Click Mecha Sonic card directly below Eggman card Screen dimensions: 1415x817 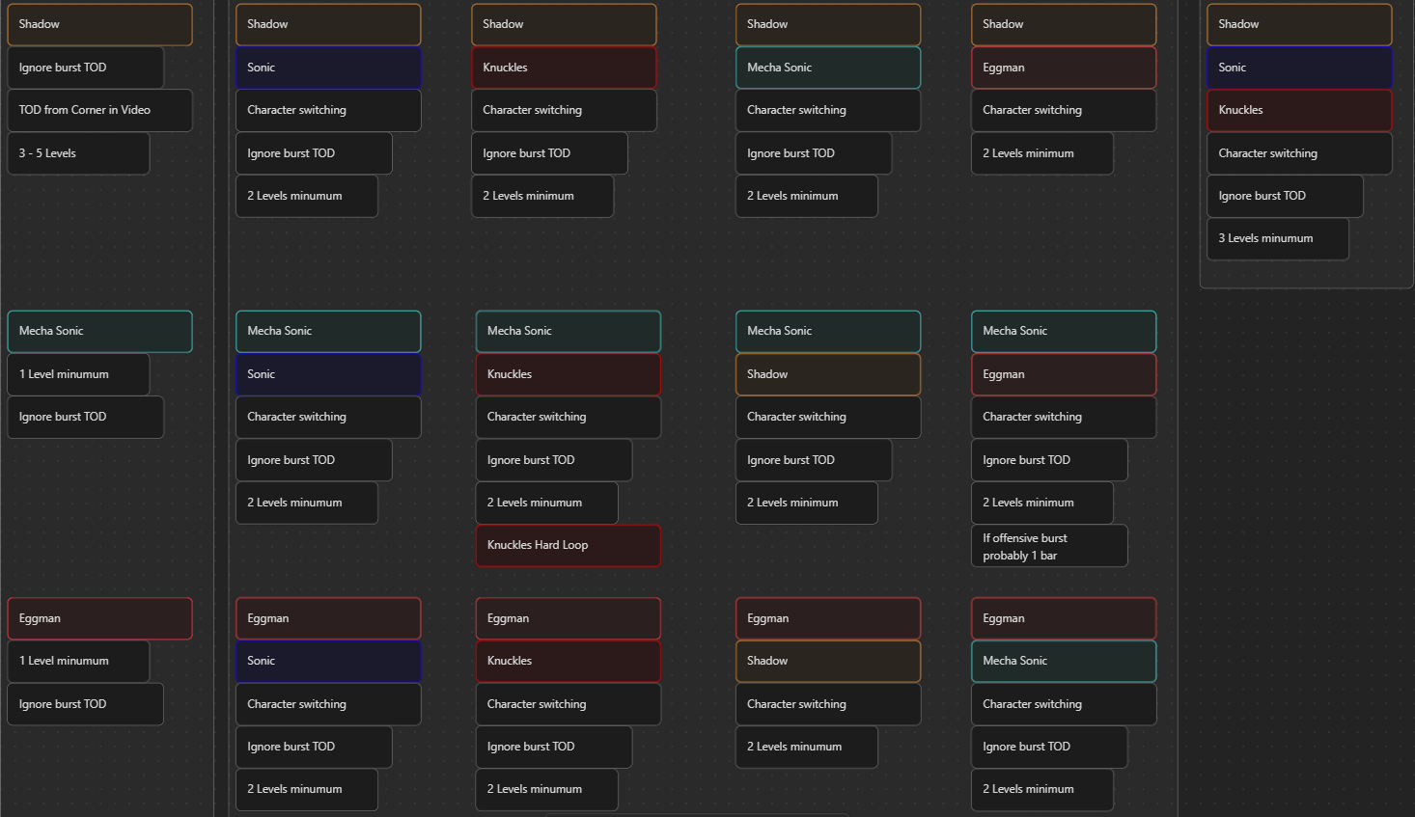pyautogui.click(x=1064, y=661)
